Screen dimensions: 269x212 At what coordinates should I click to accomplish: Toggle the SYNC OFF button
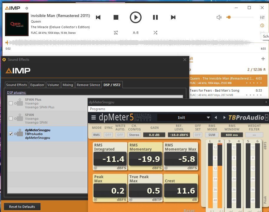tap(108, 135)
